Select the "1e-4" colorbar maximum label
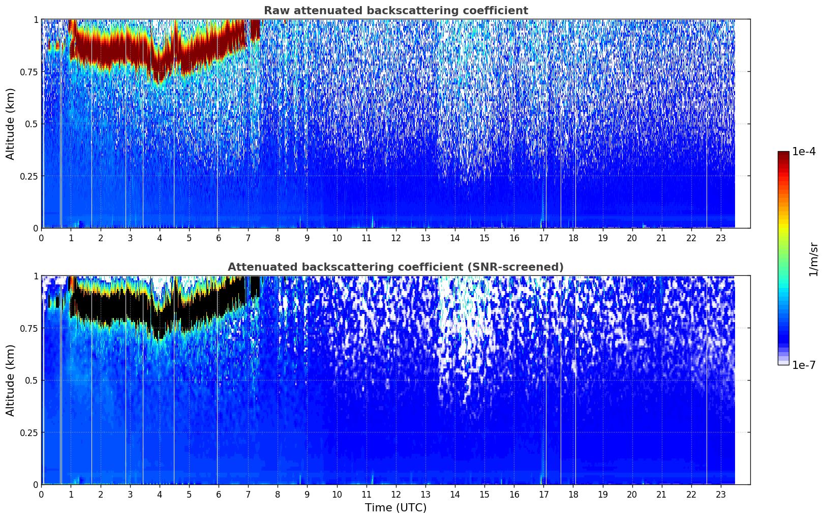The image size is (824, 519). pyautogui.click(x=804, y=152)
